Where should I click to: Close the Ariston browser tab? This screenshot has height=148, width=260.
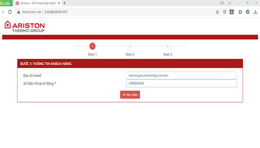(59, 3)
